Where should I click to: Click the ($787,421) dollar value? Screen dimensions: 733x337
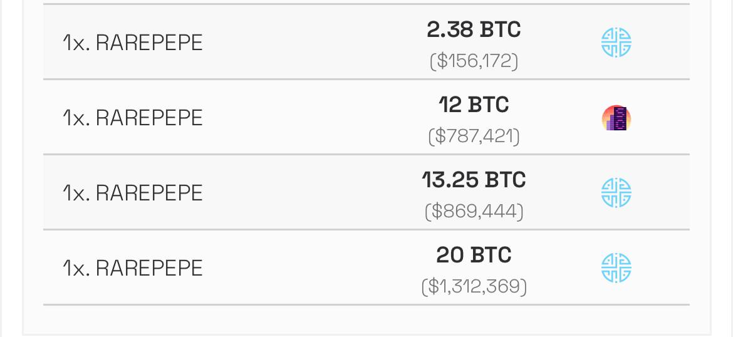(474, 136)
